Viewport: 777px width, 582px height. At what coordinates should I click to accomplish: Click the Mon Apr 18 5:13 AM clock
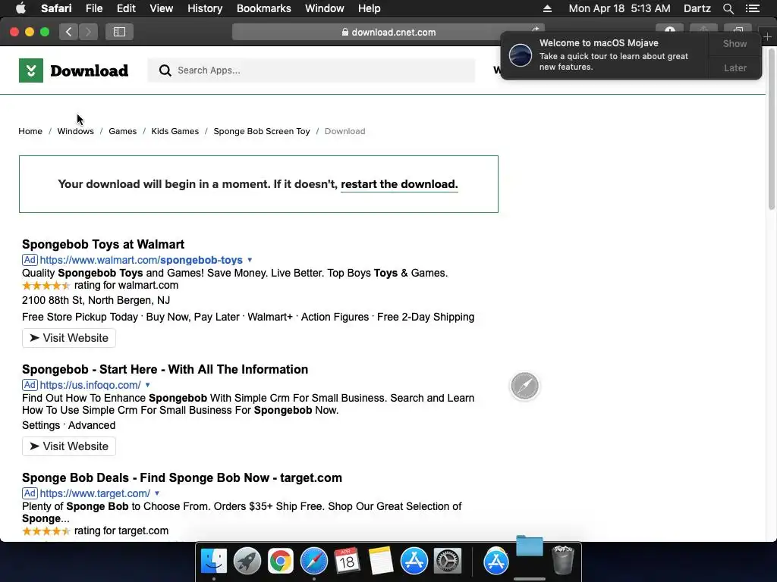619,8
